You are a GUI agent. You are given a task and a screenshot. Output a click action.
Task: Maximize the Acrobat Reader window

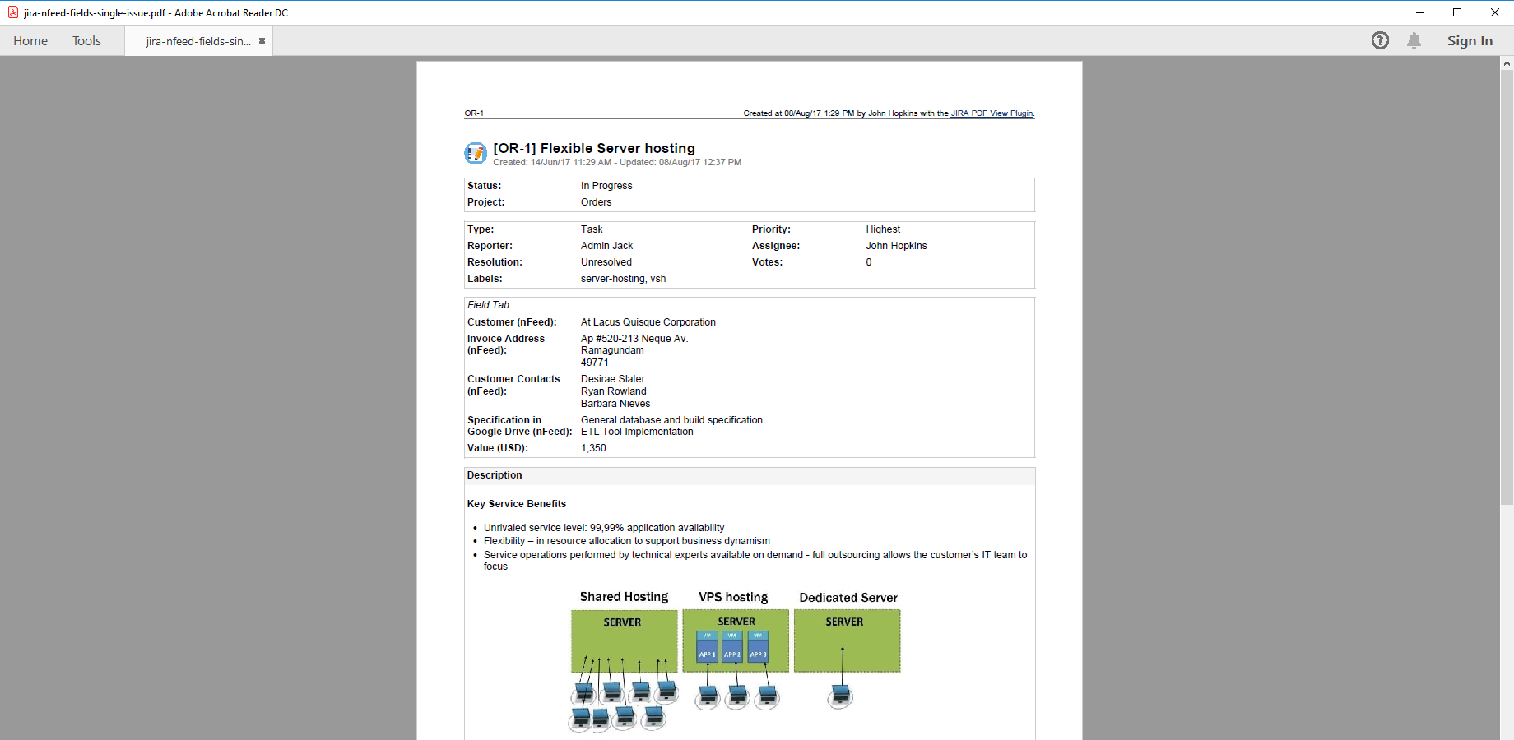click(1457, 12)
